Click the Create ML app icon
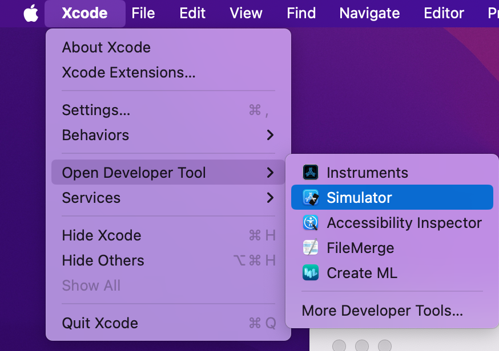Viewport: 499px width, 351px height. [310, 272]
